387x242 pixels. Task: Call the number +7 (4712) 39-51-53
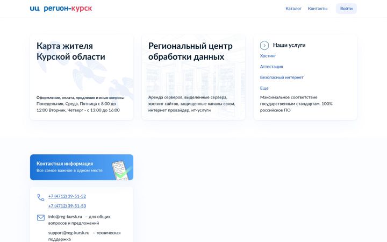coord(67,206)
